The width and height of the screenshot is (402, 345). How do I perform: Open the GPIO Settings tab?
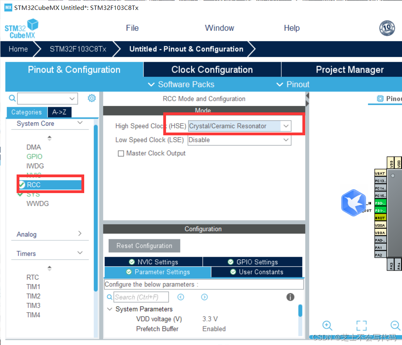253,262
